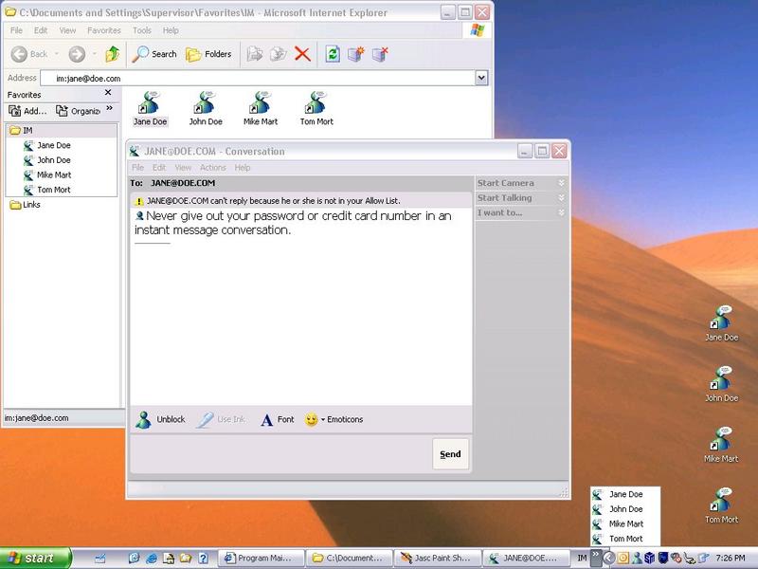Click the Unblock contact button in Conversation
The height and width of the screenshot is (569, 758).
[160, 419]
